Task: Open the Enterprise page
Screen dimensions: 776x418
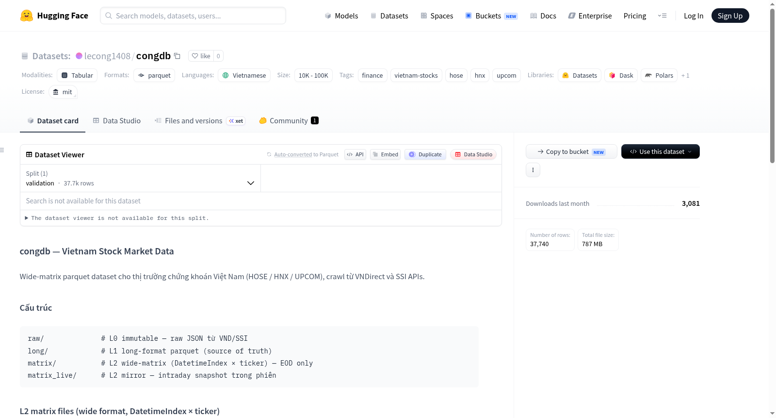Action: coord(590,16)
